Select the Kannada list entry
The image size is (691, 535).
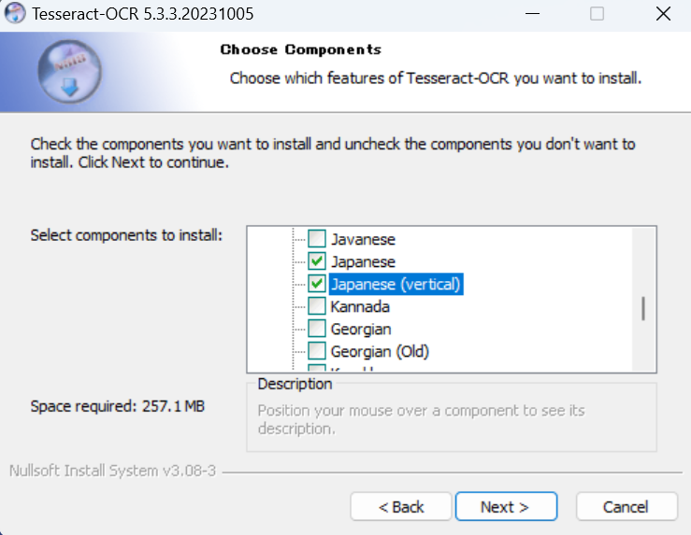(360, 306)
